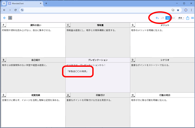Open the browser profile avatar

pyautogui.click(x=186, y=10)
